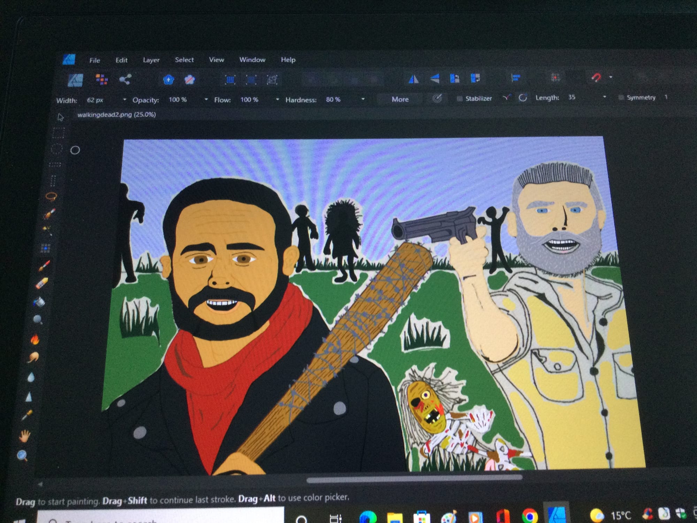Screen dimensions: 697x523
Task: Open the File menu
Action: (x=94, y=60)
